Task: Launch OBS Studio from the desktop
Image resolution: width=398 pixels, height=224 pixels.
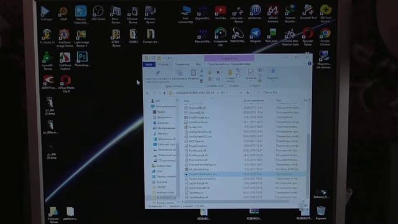Action: tap(98, 13)
